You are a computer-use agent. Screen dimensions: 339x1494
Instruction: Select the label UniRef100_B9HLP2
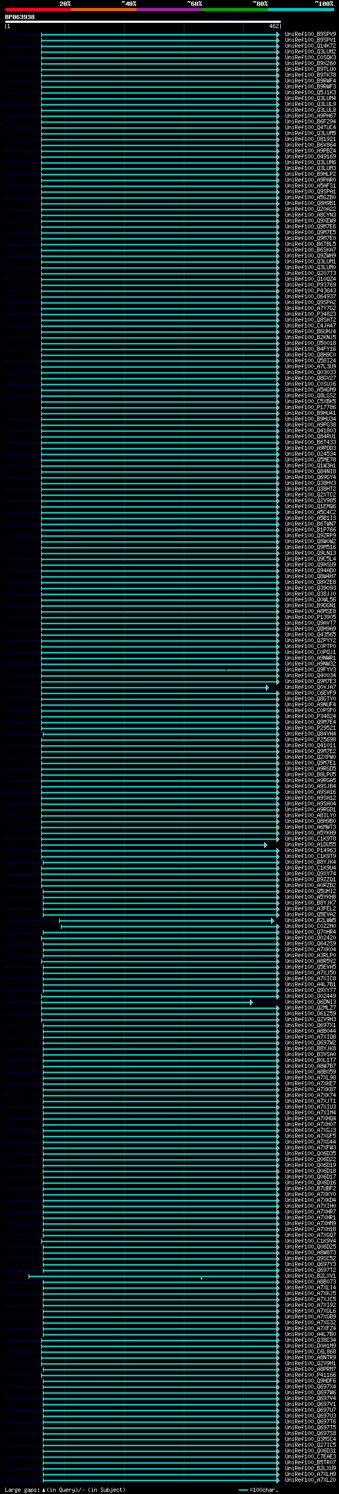pos(310,174)
